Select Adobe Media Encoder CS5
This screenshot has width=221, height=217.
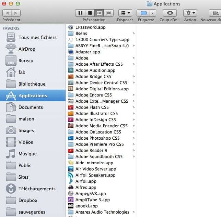[x=101, y=126]
